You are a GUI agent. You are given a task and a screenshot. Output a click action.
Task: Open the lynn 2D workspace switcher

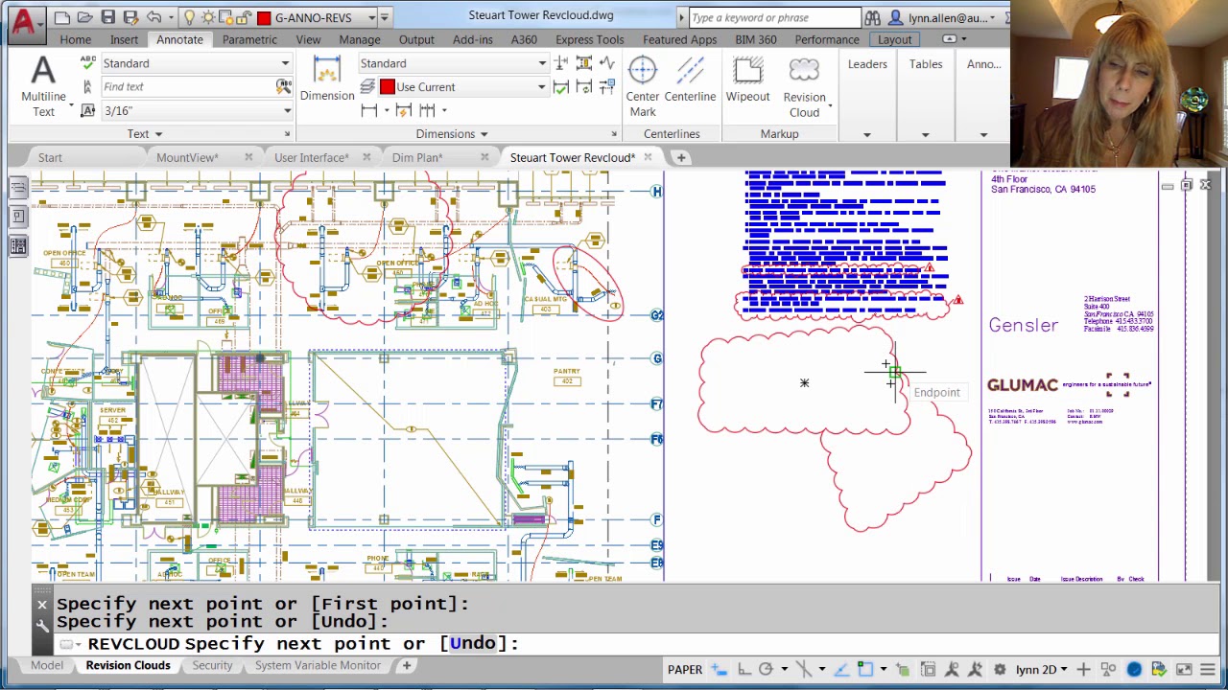pyautogui.click(x=1043, y=669)
